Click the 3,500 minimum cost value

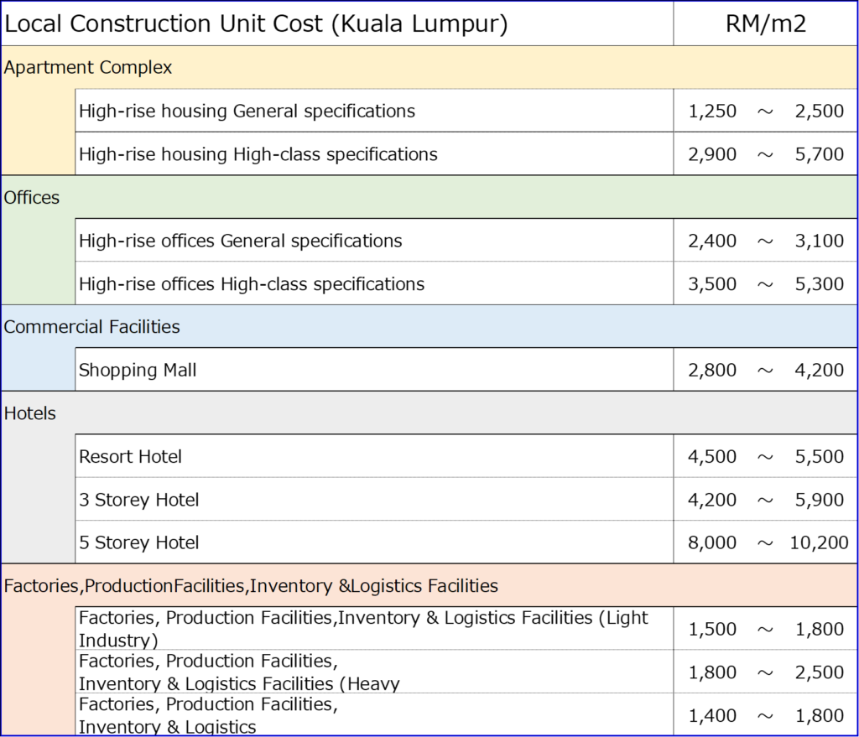tap(712, 284)
